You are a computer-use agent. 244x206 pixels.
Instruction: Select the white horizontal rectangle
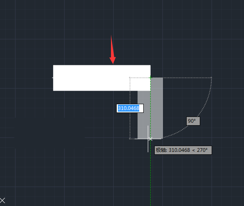102,78
